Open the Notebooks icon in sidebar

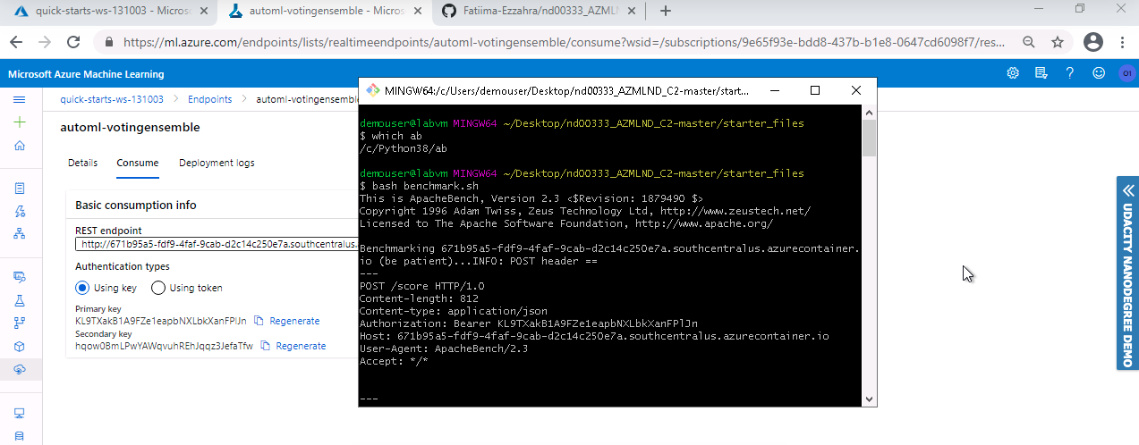click(x=20, y=189)
